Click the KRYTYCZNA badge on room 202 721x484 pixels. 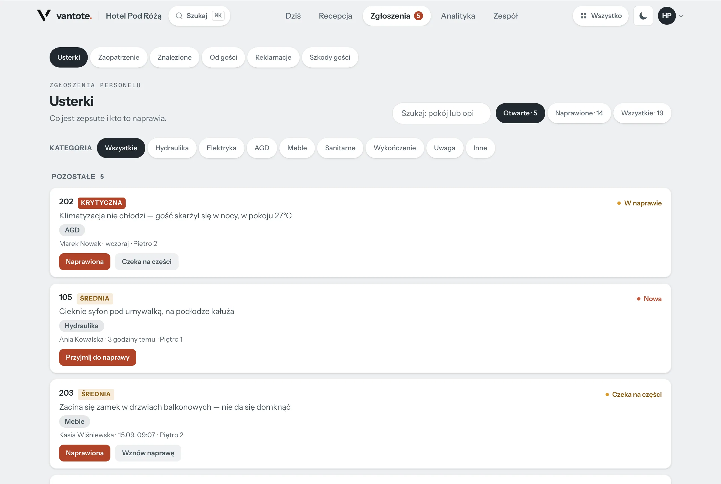(102, 203)
